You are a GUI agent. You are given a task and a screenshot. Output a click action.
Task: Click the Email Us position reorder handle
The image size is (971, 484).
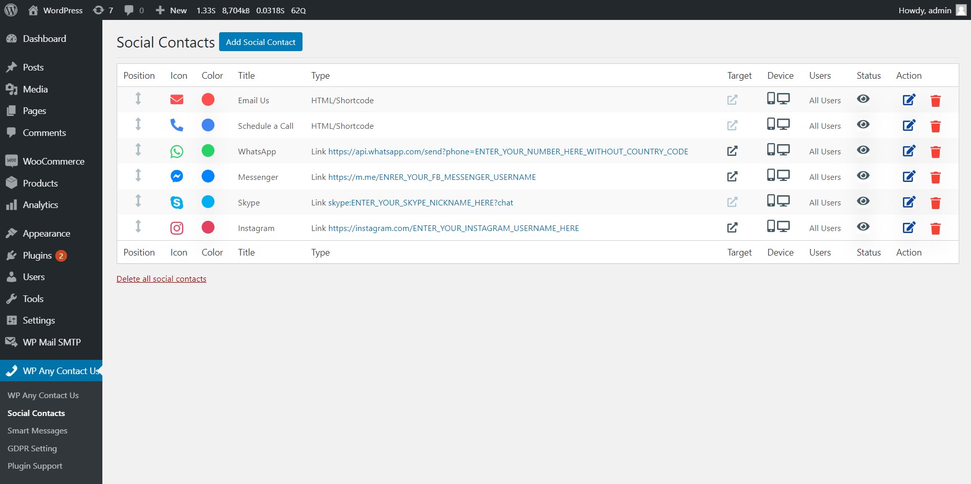click(138, 99)
